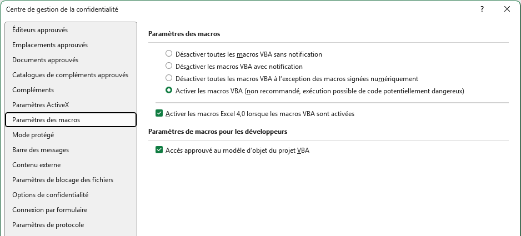Select the Compléments category

coord(33,90)
